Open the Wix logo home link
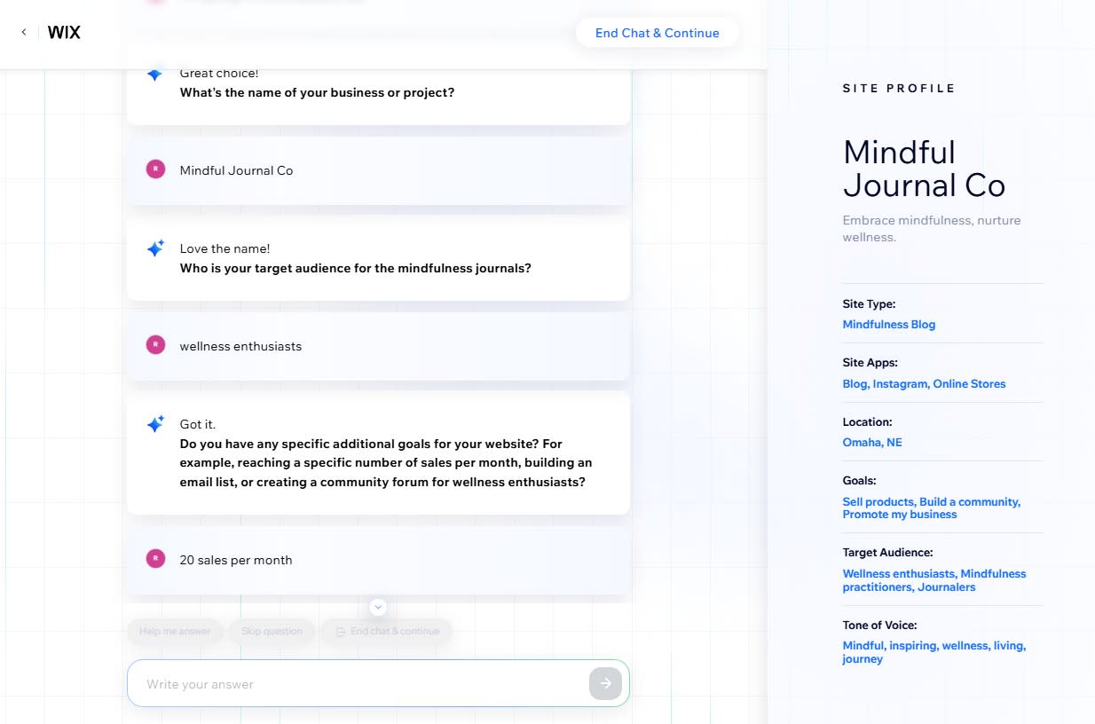The height and width of the screenshot is (724, 1095). pos(64,33)
